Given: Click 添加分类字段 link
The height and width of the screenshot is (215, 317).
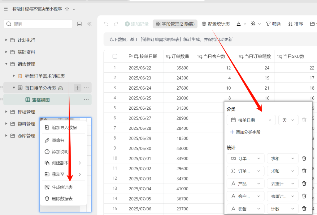Looking at the screenshot, I should pyautogui.click(x=245, y=132).
